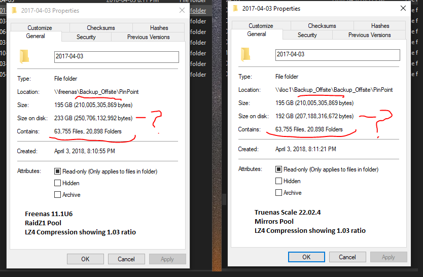This screenshot has height=277, width=423.
Task: Check Archive attribute in freenas properties window
Action: (57, 194)
